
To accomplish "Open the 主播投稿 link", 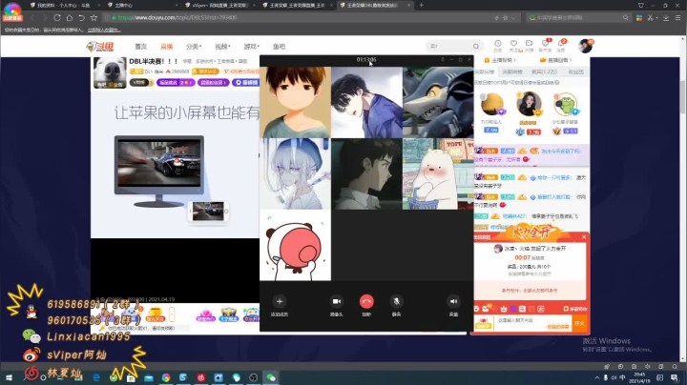I will (x=500, y=60).
